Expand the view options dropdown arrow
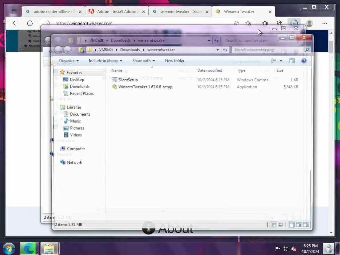The image size is (340, 255). click(281, 61)
